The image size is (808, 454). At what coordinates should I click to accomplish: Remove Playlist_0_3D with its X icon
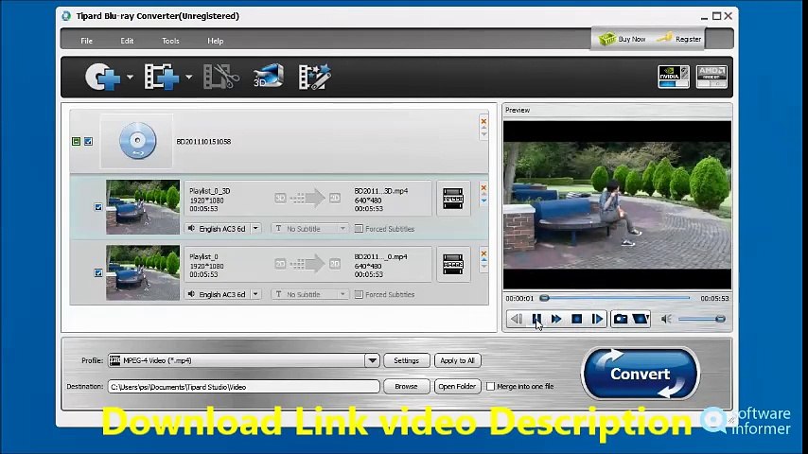tap(483, 187)
